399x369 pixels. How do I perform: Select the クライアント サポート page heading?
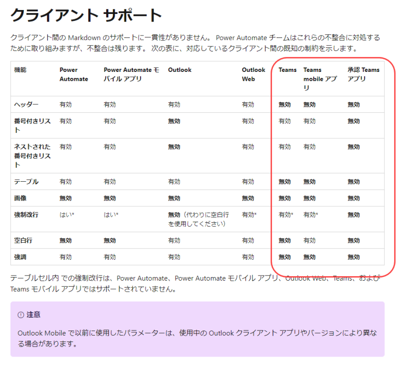[86, 15]
